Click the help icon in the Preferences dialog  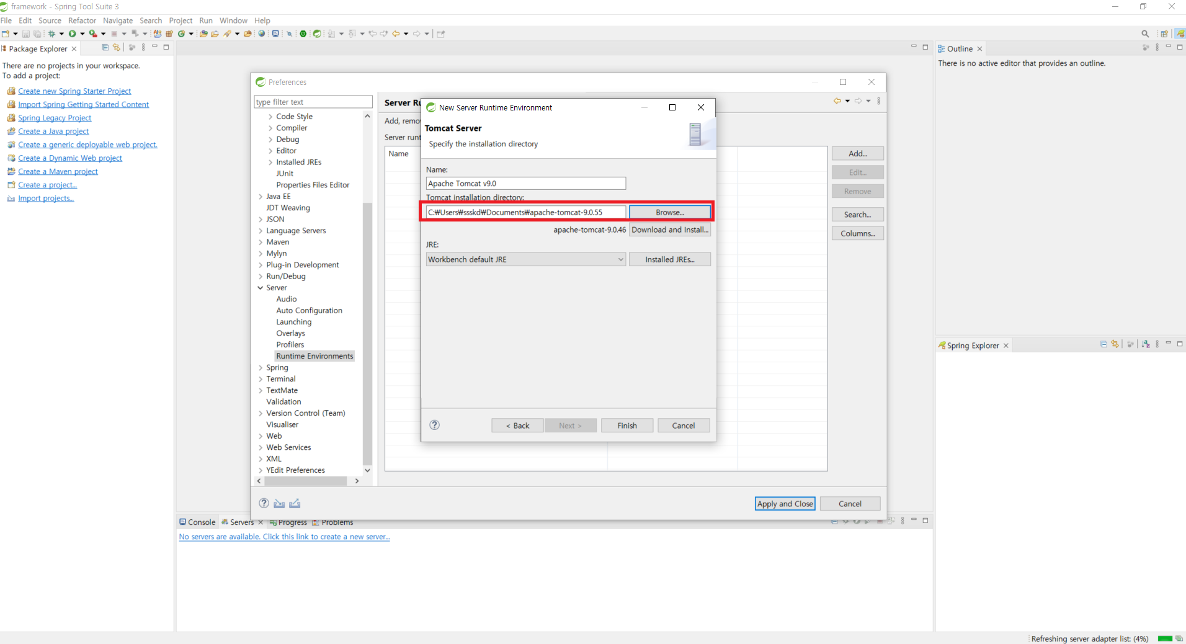pos(264,503)
